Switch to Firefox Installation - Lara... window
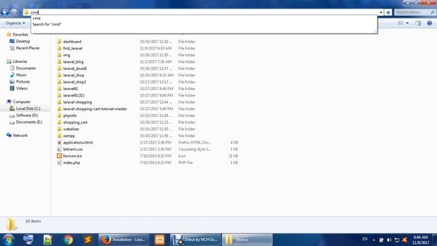The height and width of the screenshot is (246, 437). click(124, 240)
